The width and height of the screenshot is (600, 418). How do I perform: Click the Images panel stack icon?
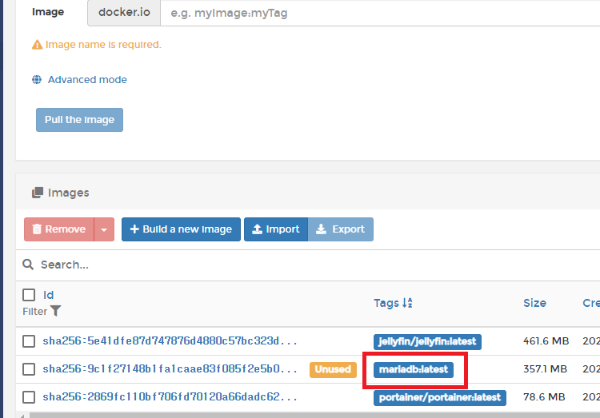pyautogui.click(x=38, y=193)
